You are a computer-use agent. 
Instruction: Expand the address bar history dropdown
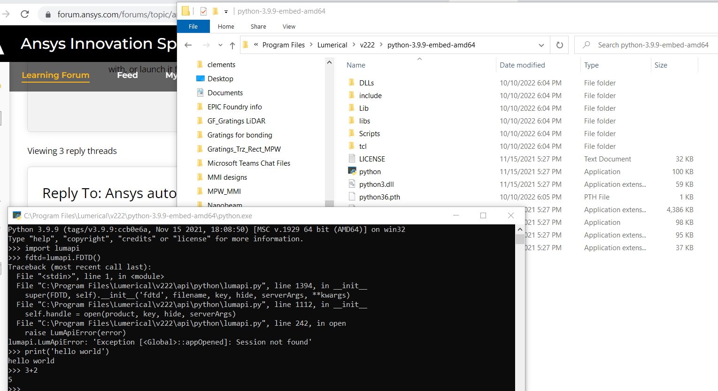pyautogui.click(x=541, y=45)
